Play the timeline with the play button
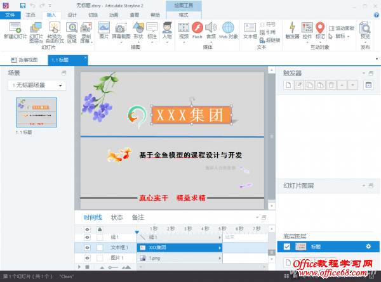This screenshot has height=282, width=381. [x=79, y=267]
